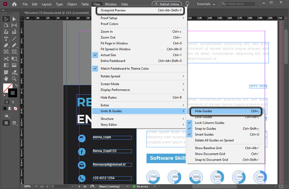Choose Delete All Guides on Spread

click(225, 140)
